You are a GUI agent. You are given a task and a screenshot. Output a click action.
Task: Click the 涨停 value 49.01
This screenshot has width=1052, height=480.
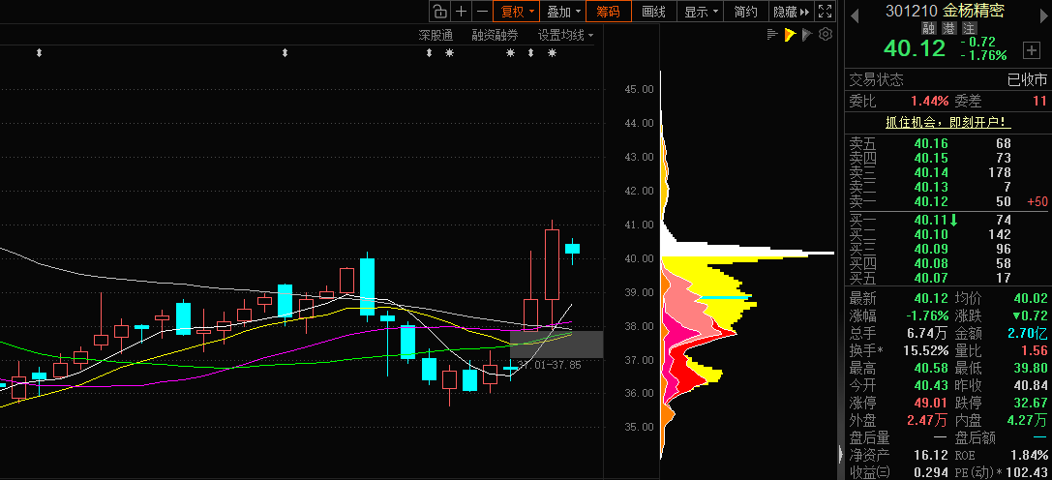pyautogui.click(x=932, y=404)
